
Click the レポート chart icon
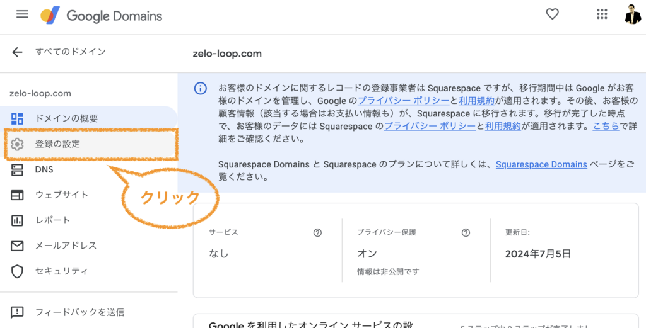17,221
